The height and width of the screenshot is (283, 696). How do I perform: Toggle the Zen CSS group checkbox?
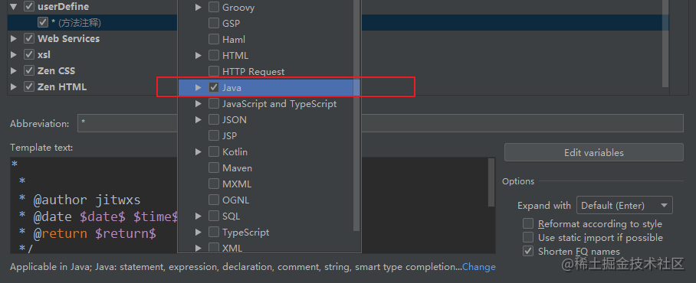29,70
